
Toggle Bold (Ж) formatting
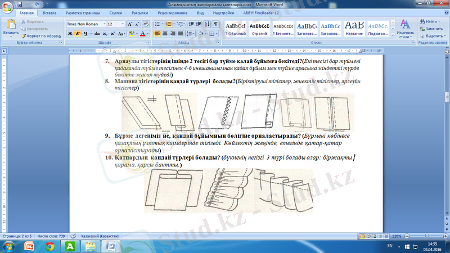70,34
